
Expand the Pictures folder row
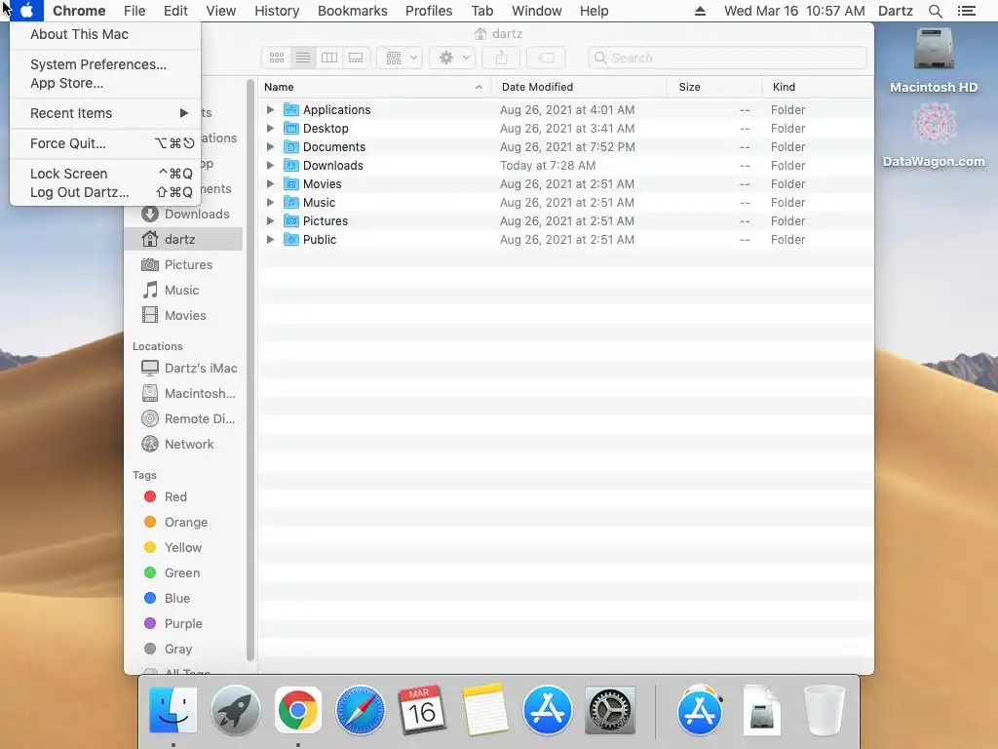click(270, 221)
